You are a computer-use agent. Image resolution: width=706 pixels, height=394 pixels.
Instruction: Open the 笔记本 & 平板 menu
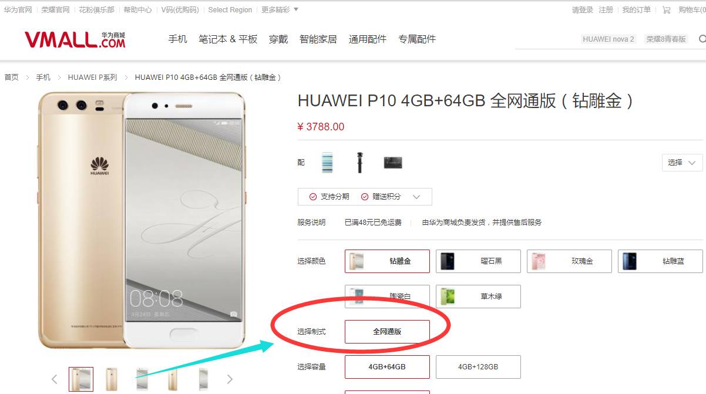(228, 39)
